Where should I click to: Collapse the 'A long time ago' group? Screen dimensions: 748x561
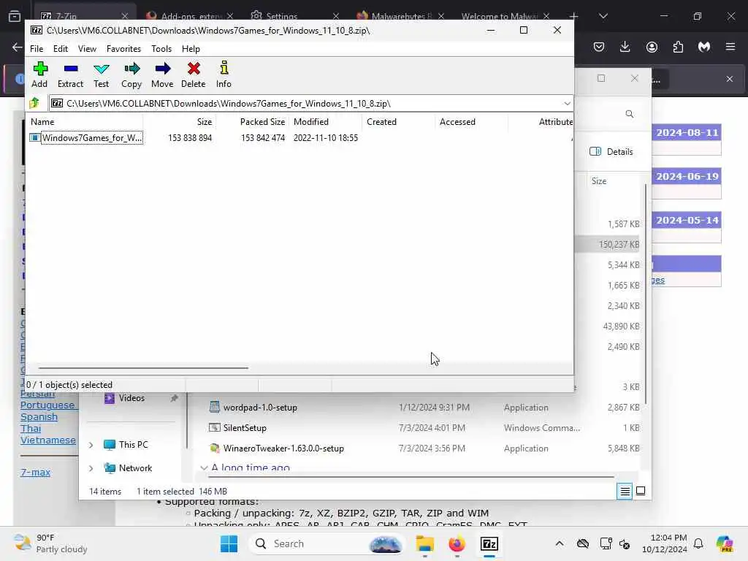point(204,467)
